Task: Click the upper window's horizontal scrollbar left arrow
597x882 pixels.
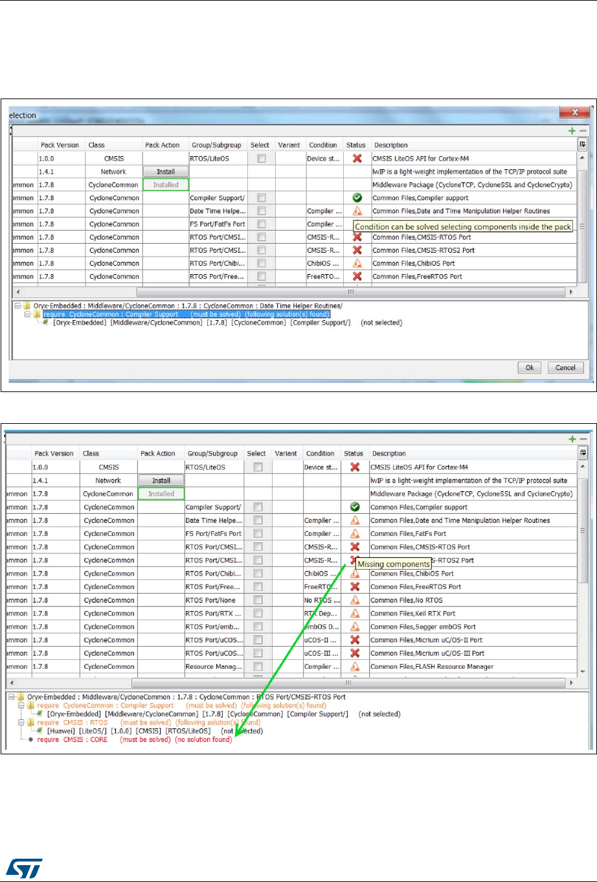Action: tap(17, 292)
